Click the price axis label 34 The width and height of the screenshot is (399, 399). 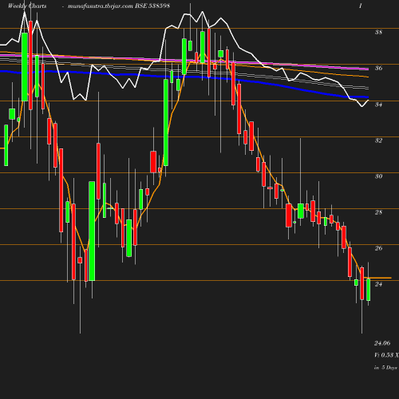(378, 105)
